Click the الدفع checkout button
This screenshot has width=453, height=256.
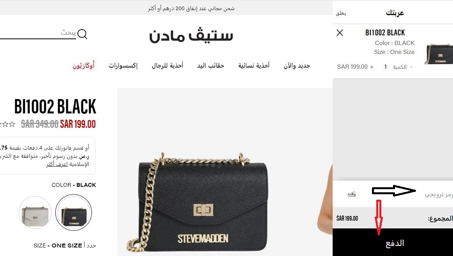pos(393,242)
